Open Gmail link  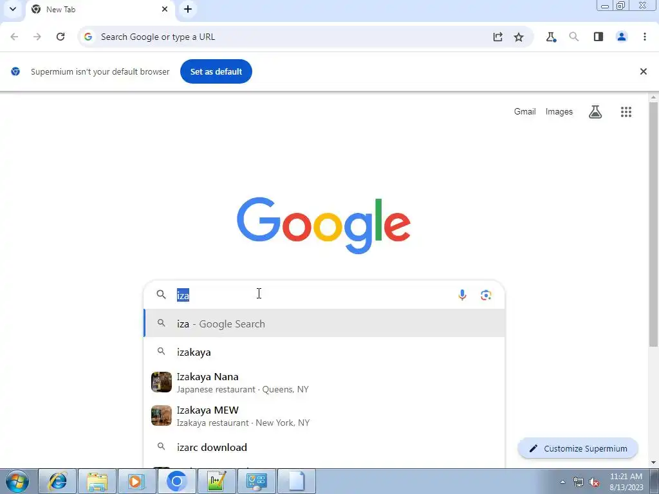click(x=525, y=112)
